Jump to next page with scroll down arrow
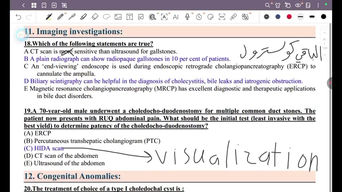342x192 pixels. click(x=325, y=55)
